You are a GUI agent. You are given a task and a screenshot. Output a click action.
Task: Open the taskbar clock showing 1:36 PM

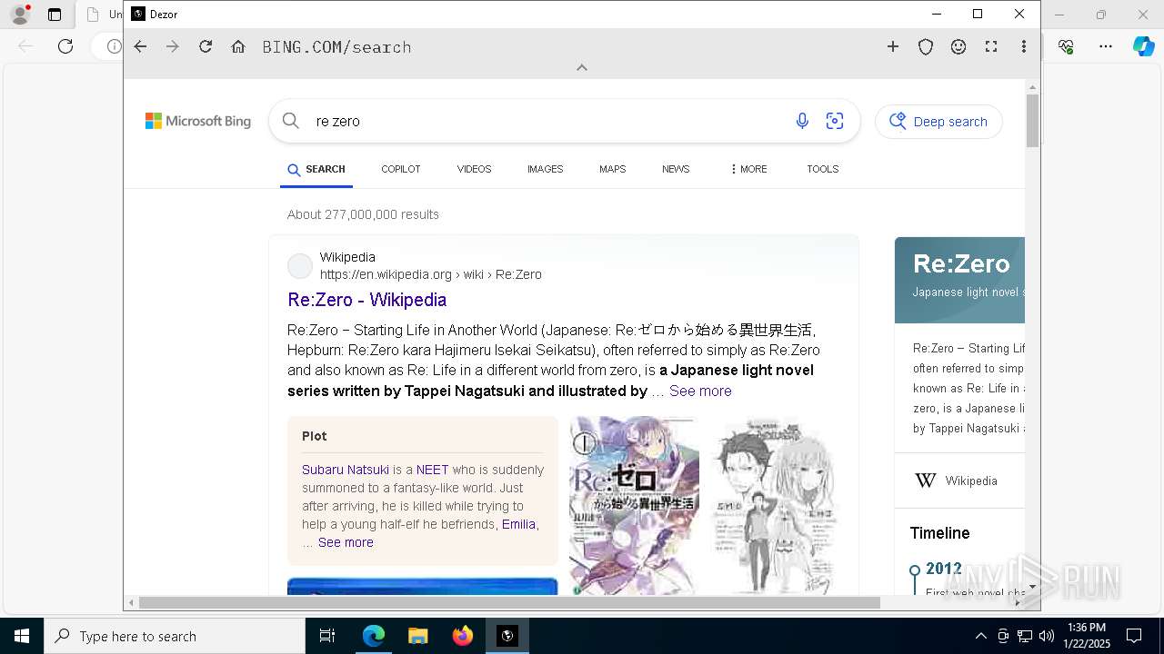pos(1087,636)
